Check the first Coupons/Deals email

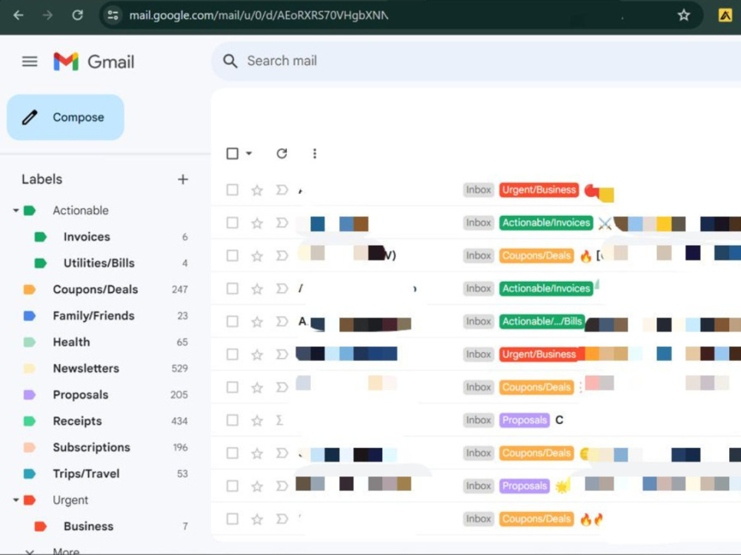click(x=232, y=255)
